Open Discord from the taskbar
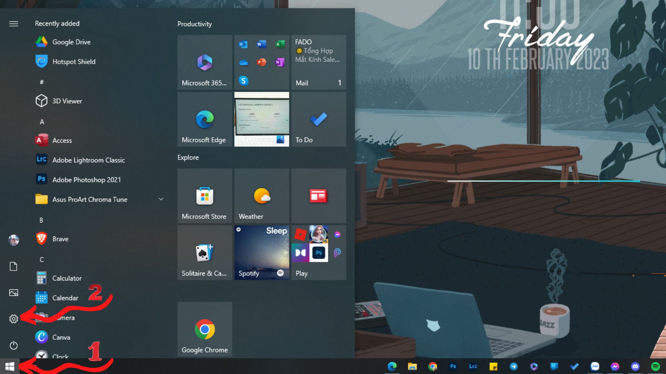Viewport: 666px width, 374px height. click(635, 366)
